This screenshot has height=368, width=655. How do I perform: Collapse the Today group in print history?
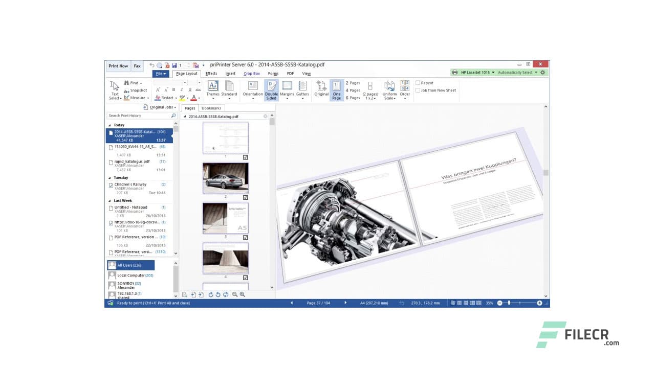point(110,125)
